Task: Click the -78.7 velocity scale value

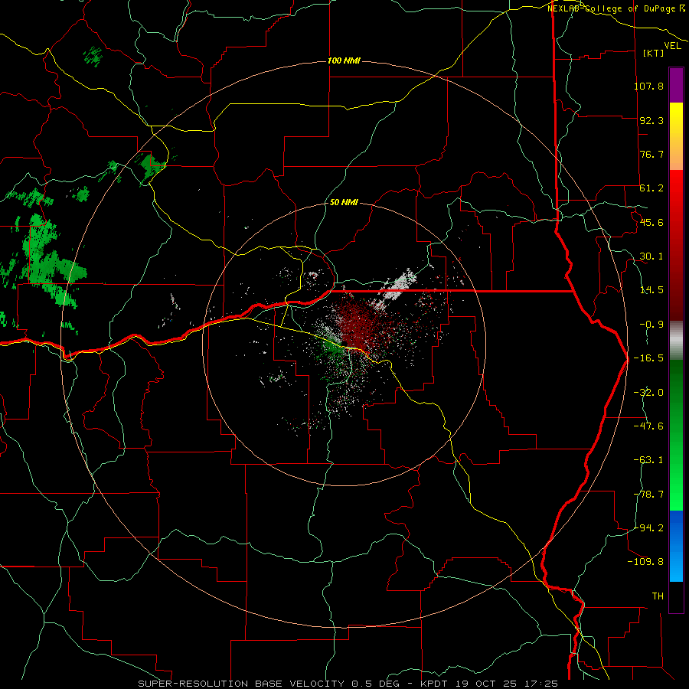Action: (648, 495)
